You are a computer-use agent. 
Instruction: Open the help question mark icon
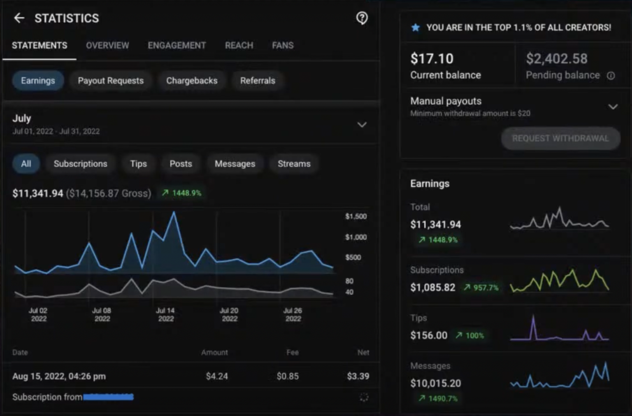tap(362, 18)
